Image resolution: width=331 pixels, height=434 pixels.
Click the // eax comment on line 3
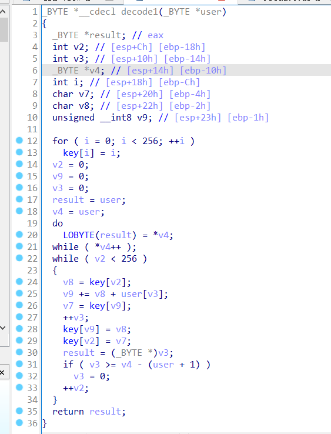coord(148,35)
